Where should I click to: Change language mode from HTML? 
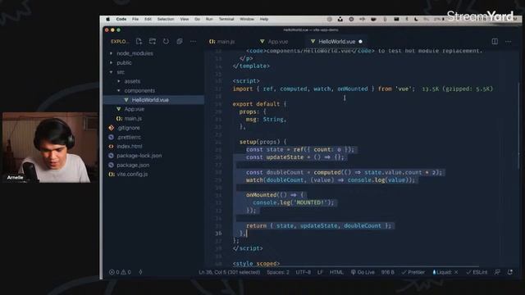[336, 272]
